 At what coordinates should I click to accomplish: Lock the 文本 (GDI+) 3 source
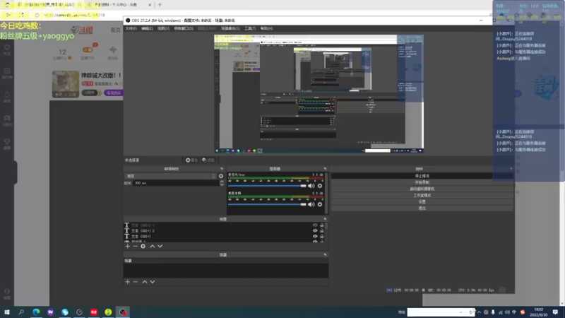322,225
